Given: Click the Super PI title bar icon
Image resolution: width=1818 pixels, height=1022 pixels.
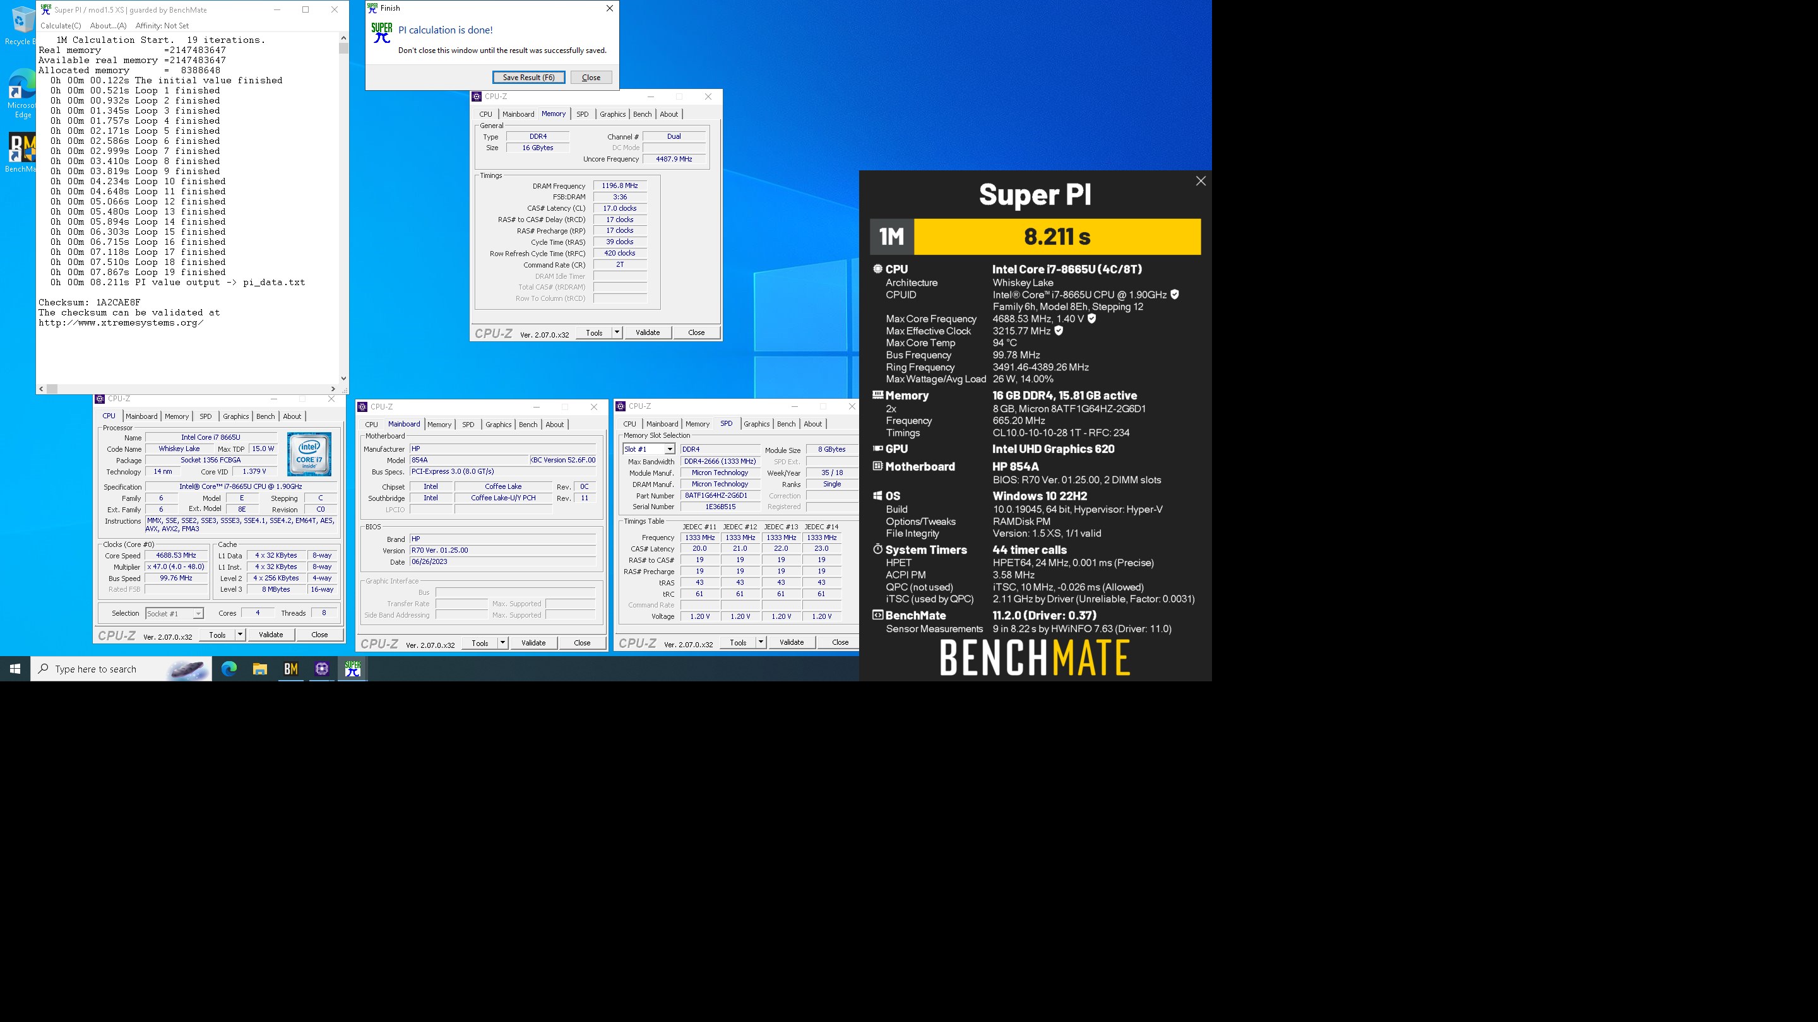Looking at the screenshot, I should coord(46,9).
